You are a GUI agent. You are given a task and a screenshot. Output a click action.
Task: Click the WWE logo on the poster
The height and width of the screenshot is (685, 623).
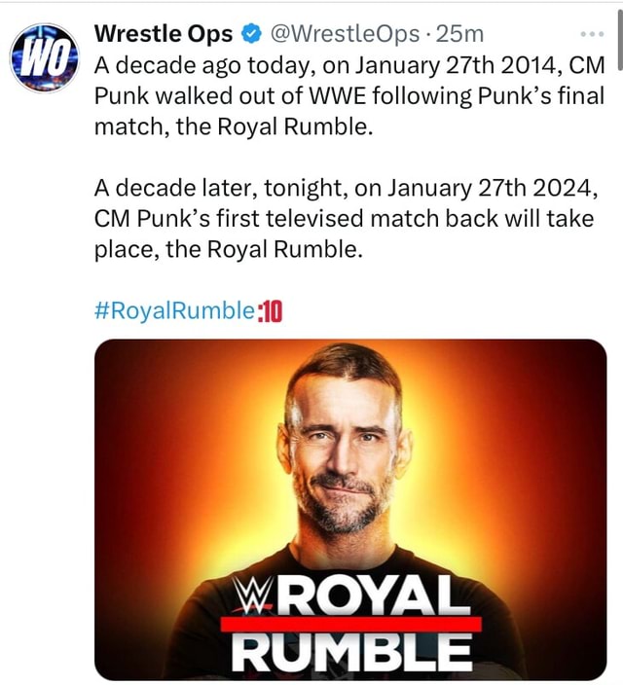click(251, 594)
